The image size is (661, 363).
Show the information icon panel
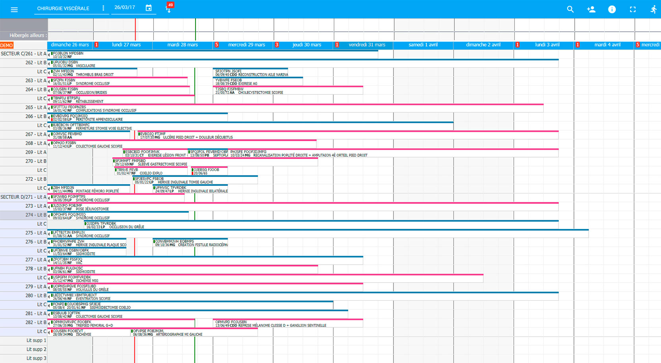(x=612, y=9)
